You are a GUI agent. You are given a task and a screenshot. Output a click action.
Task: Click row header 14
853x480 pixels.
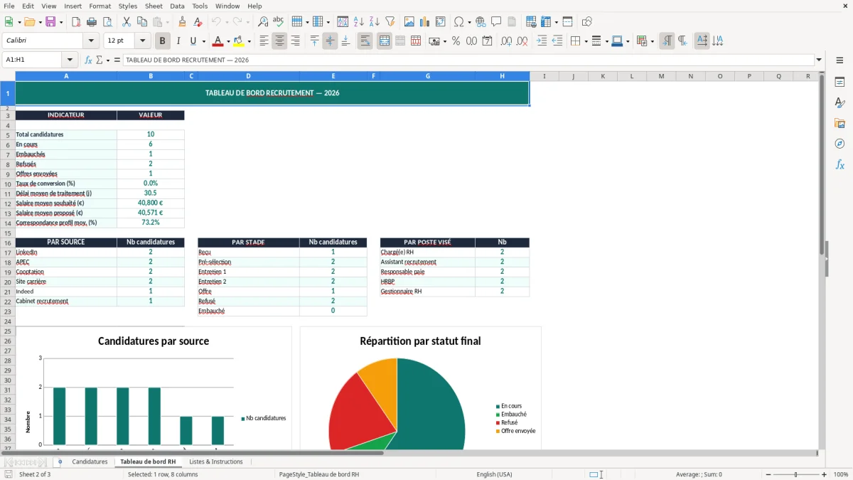click(8, 223)
